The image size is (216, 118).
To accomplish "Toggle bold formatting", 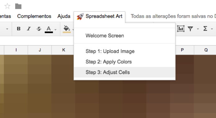I will pos(19,29).
